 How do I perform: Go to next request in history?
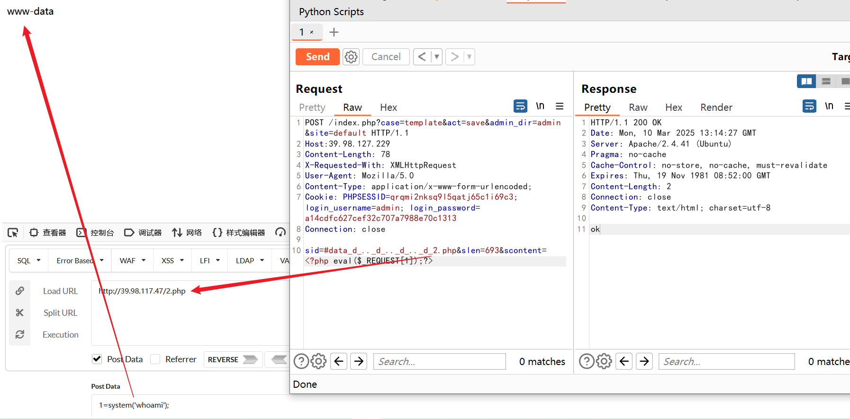454,57
